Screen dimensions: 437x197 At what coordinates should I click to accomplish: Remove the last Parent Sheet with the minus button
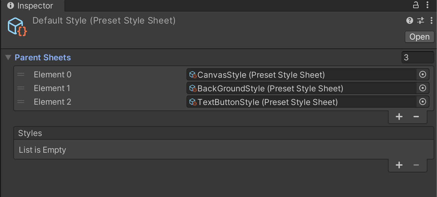[x=416, y=117]
